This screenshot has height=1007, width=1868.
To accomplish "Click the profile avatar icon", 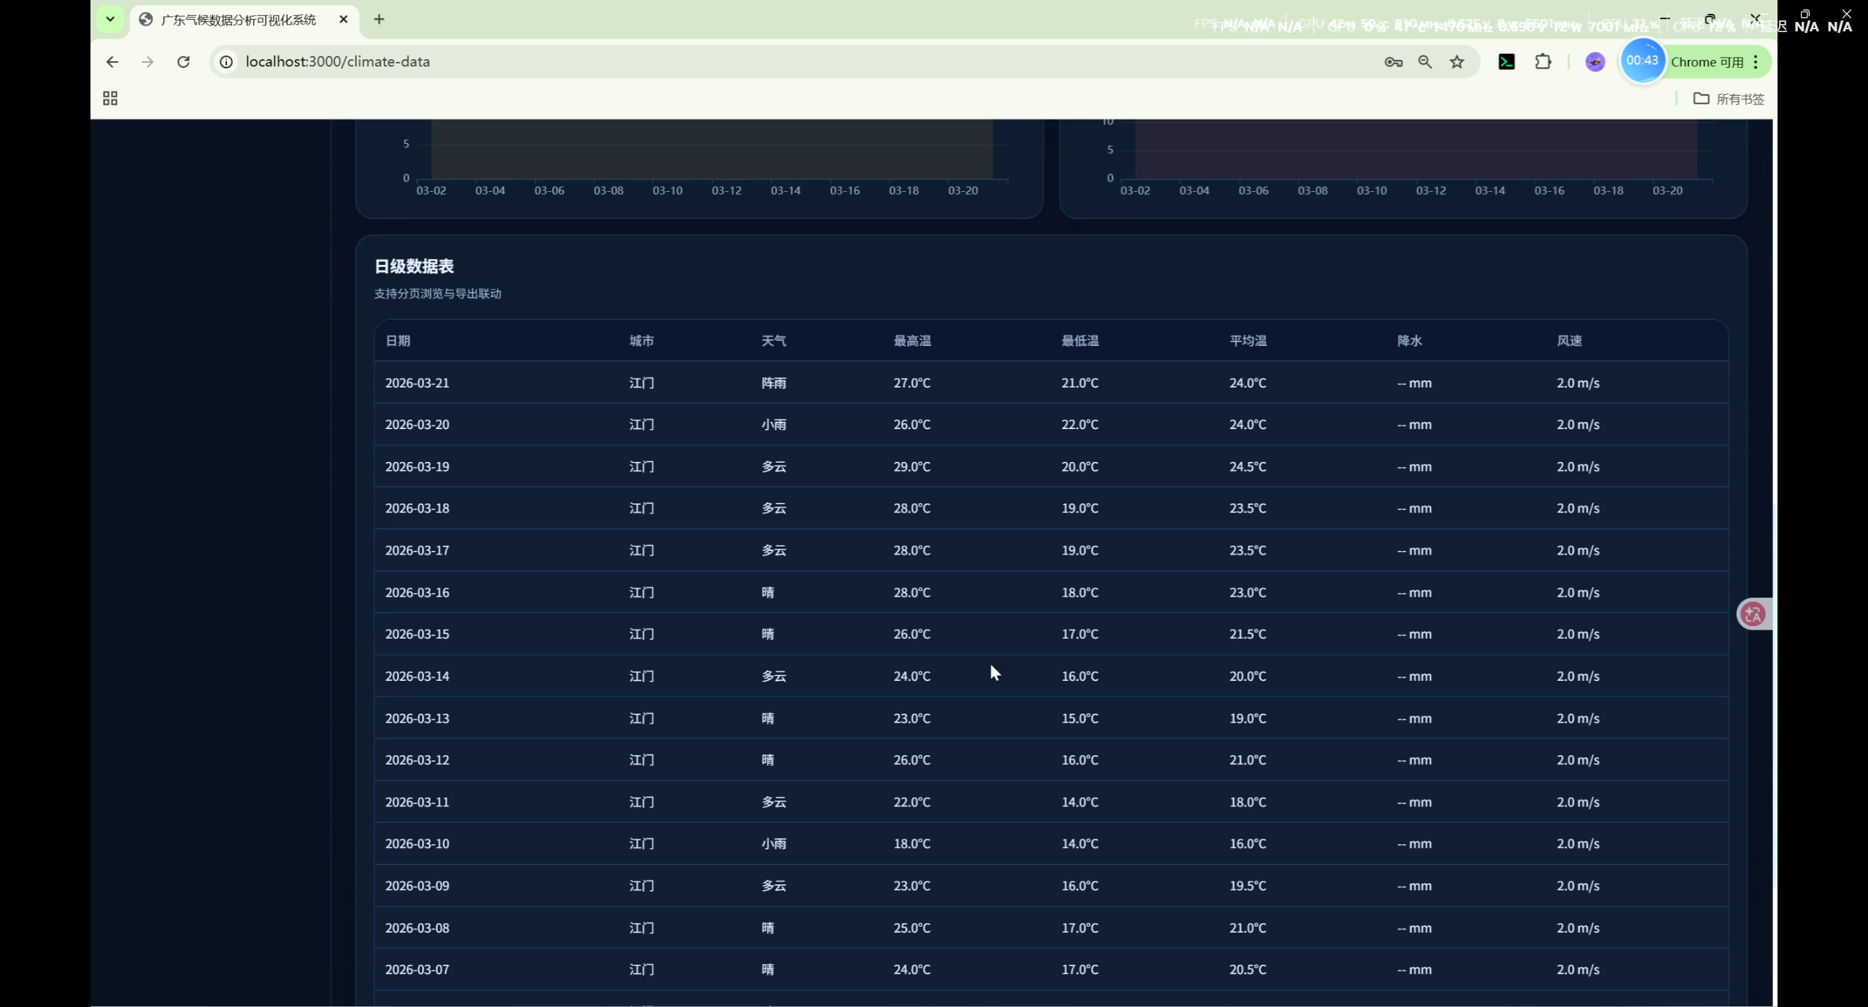I will [1594, 62].
